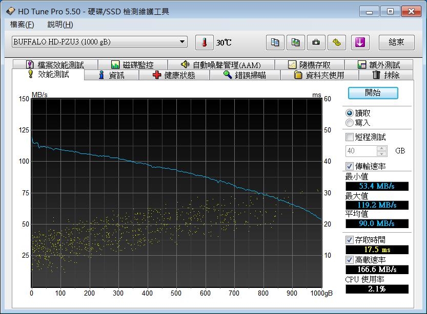
Task: Switch to the 磁碟監控 tab
Action: [133, 64]
